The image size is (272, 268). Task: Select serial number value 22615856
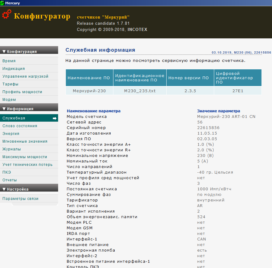(x=208, y=128)
